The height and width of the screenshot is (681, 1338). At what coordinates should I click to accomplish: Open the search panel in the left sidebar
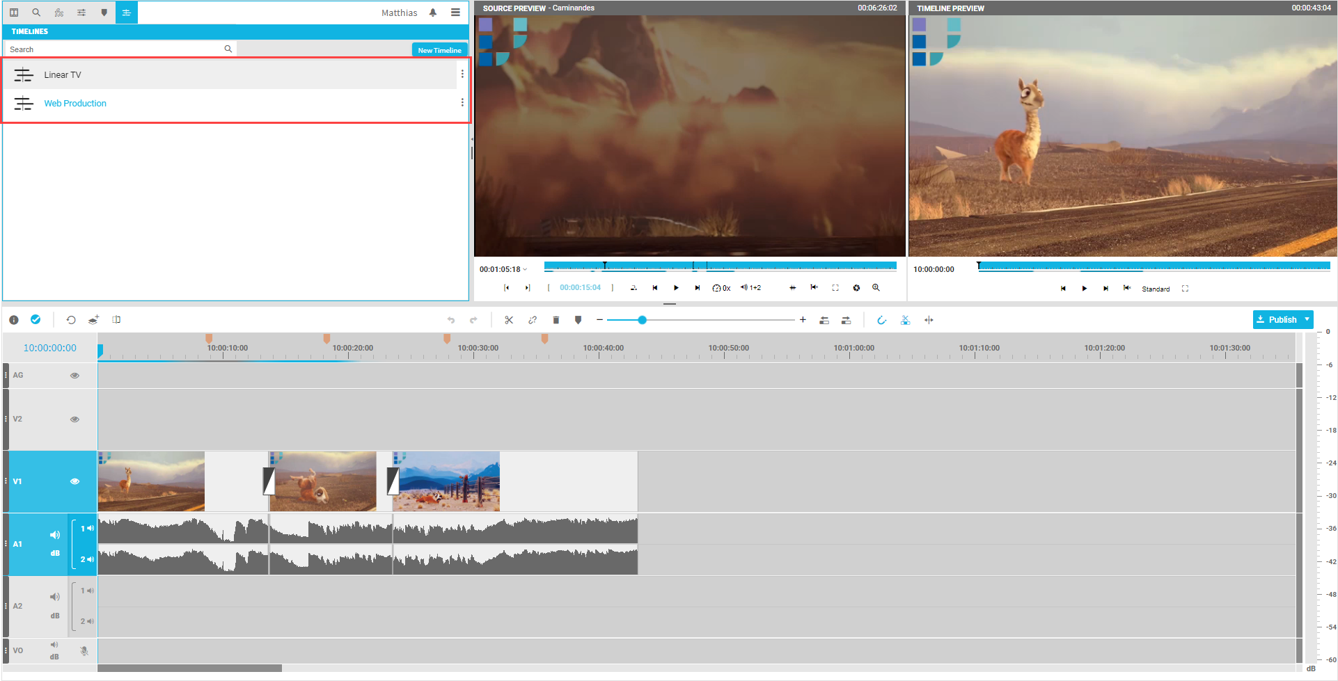pos(36,12)
